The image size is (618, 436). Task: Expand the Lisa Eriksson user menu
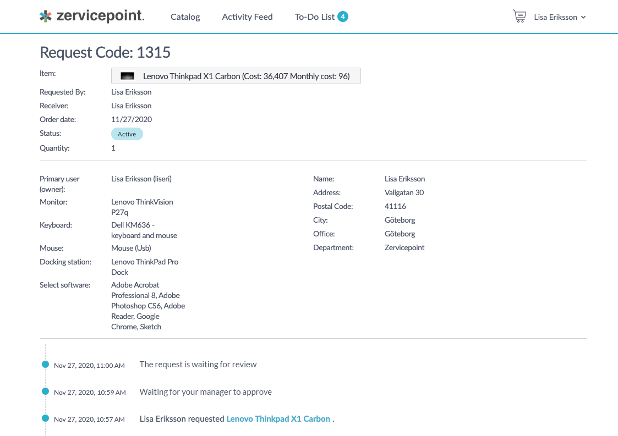tap(560, 17)
